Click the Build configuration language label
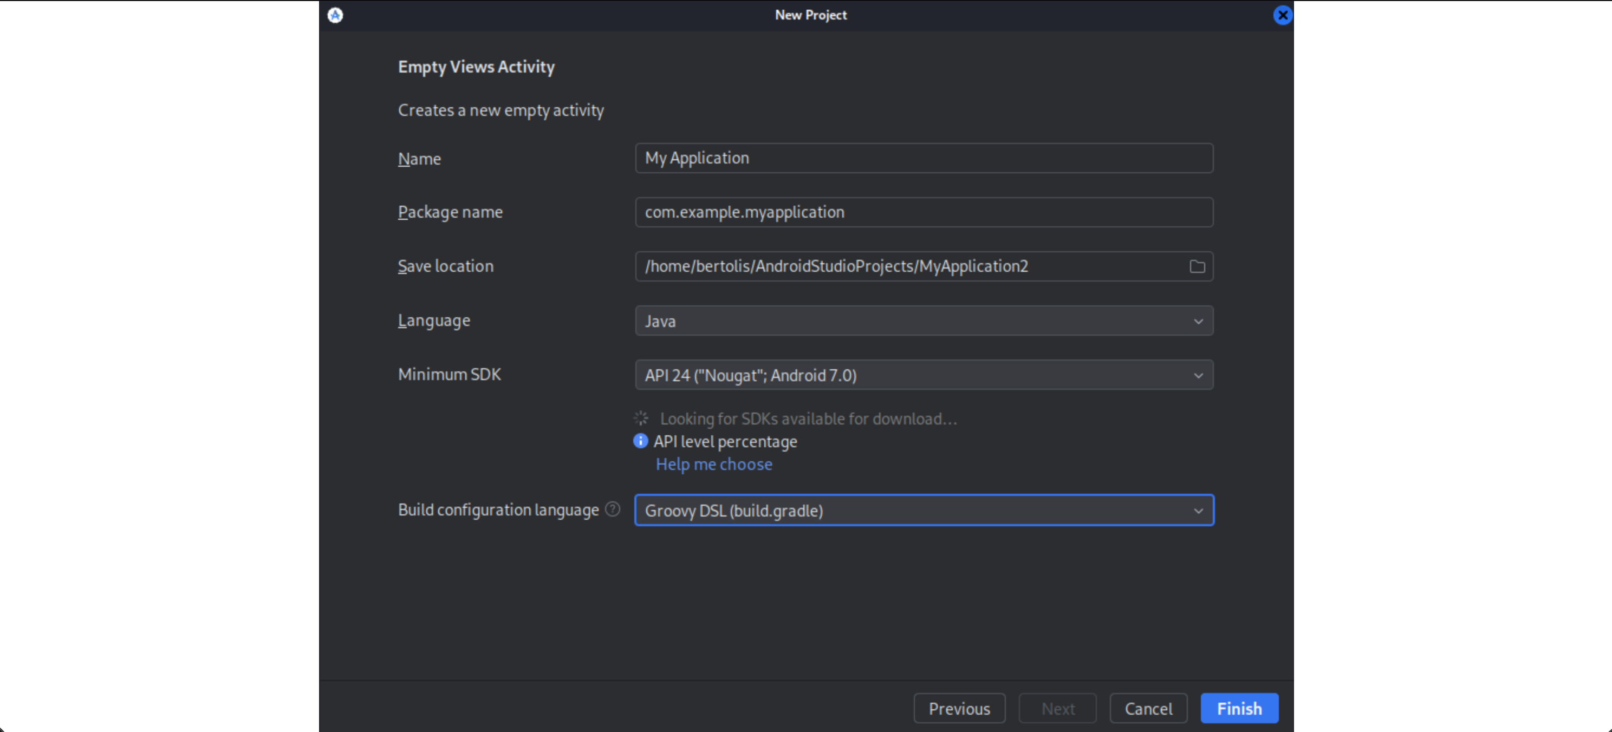This screenshot has width=1612, height=732. tap(498, 510)
